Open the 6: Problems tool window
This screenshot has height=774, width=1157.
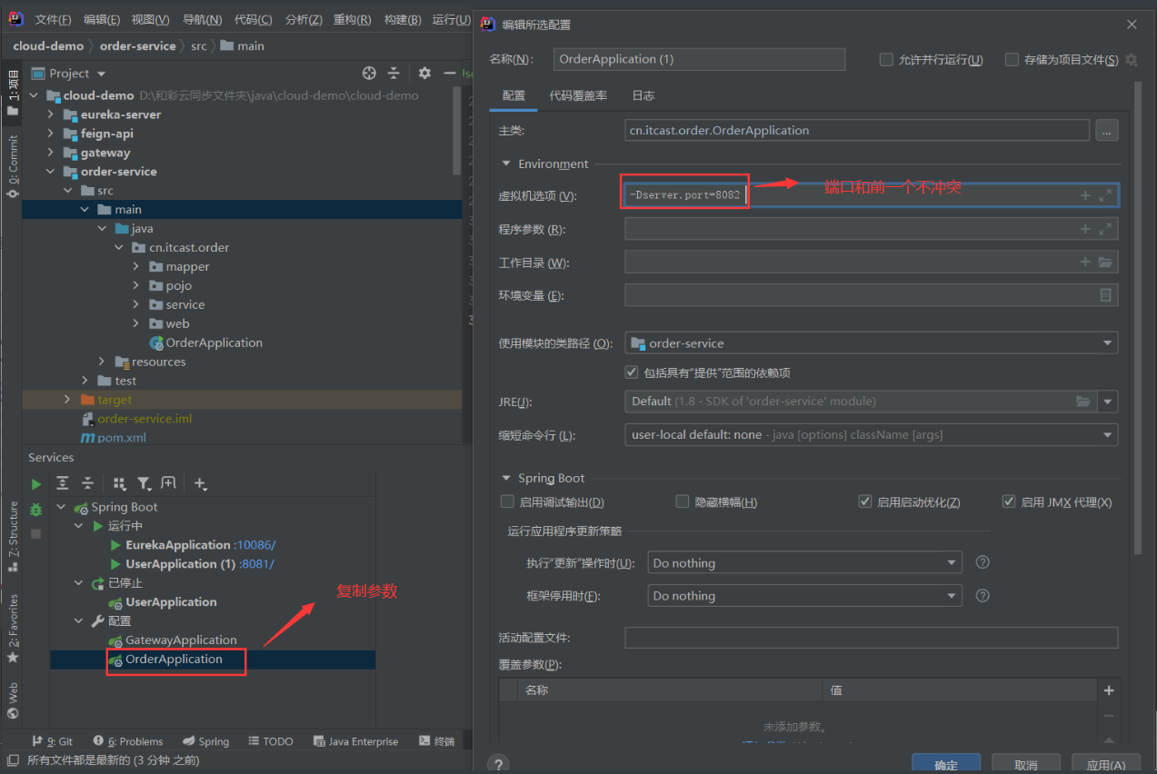pos(128,741)
